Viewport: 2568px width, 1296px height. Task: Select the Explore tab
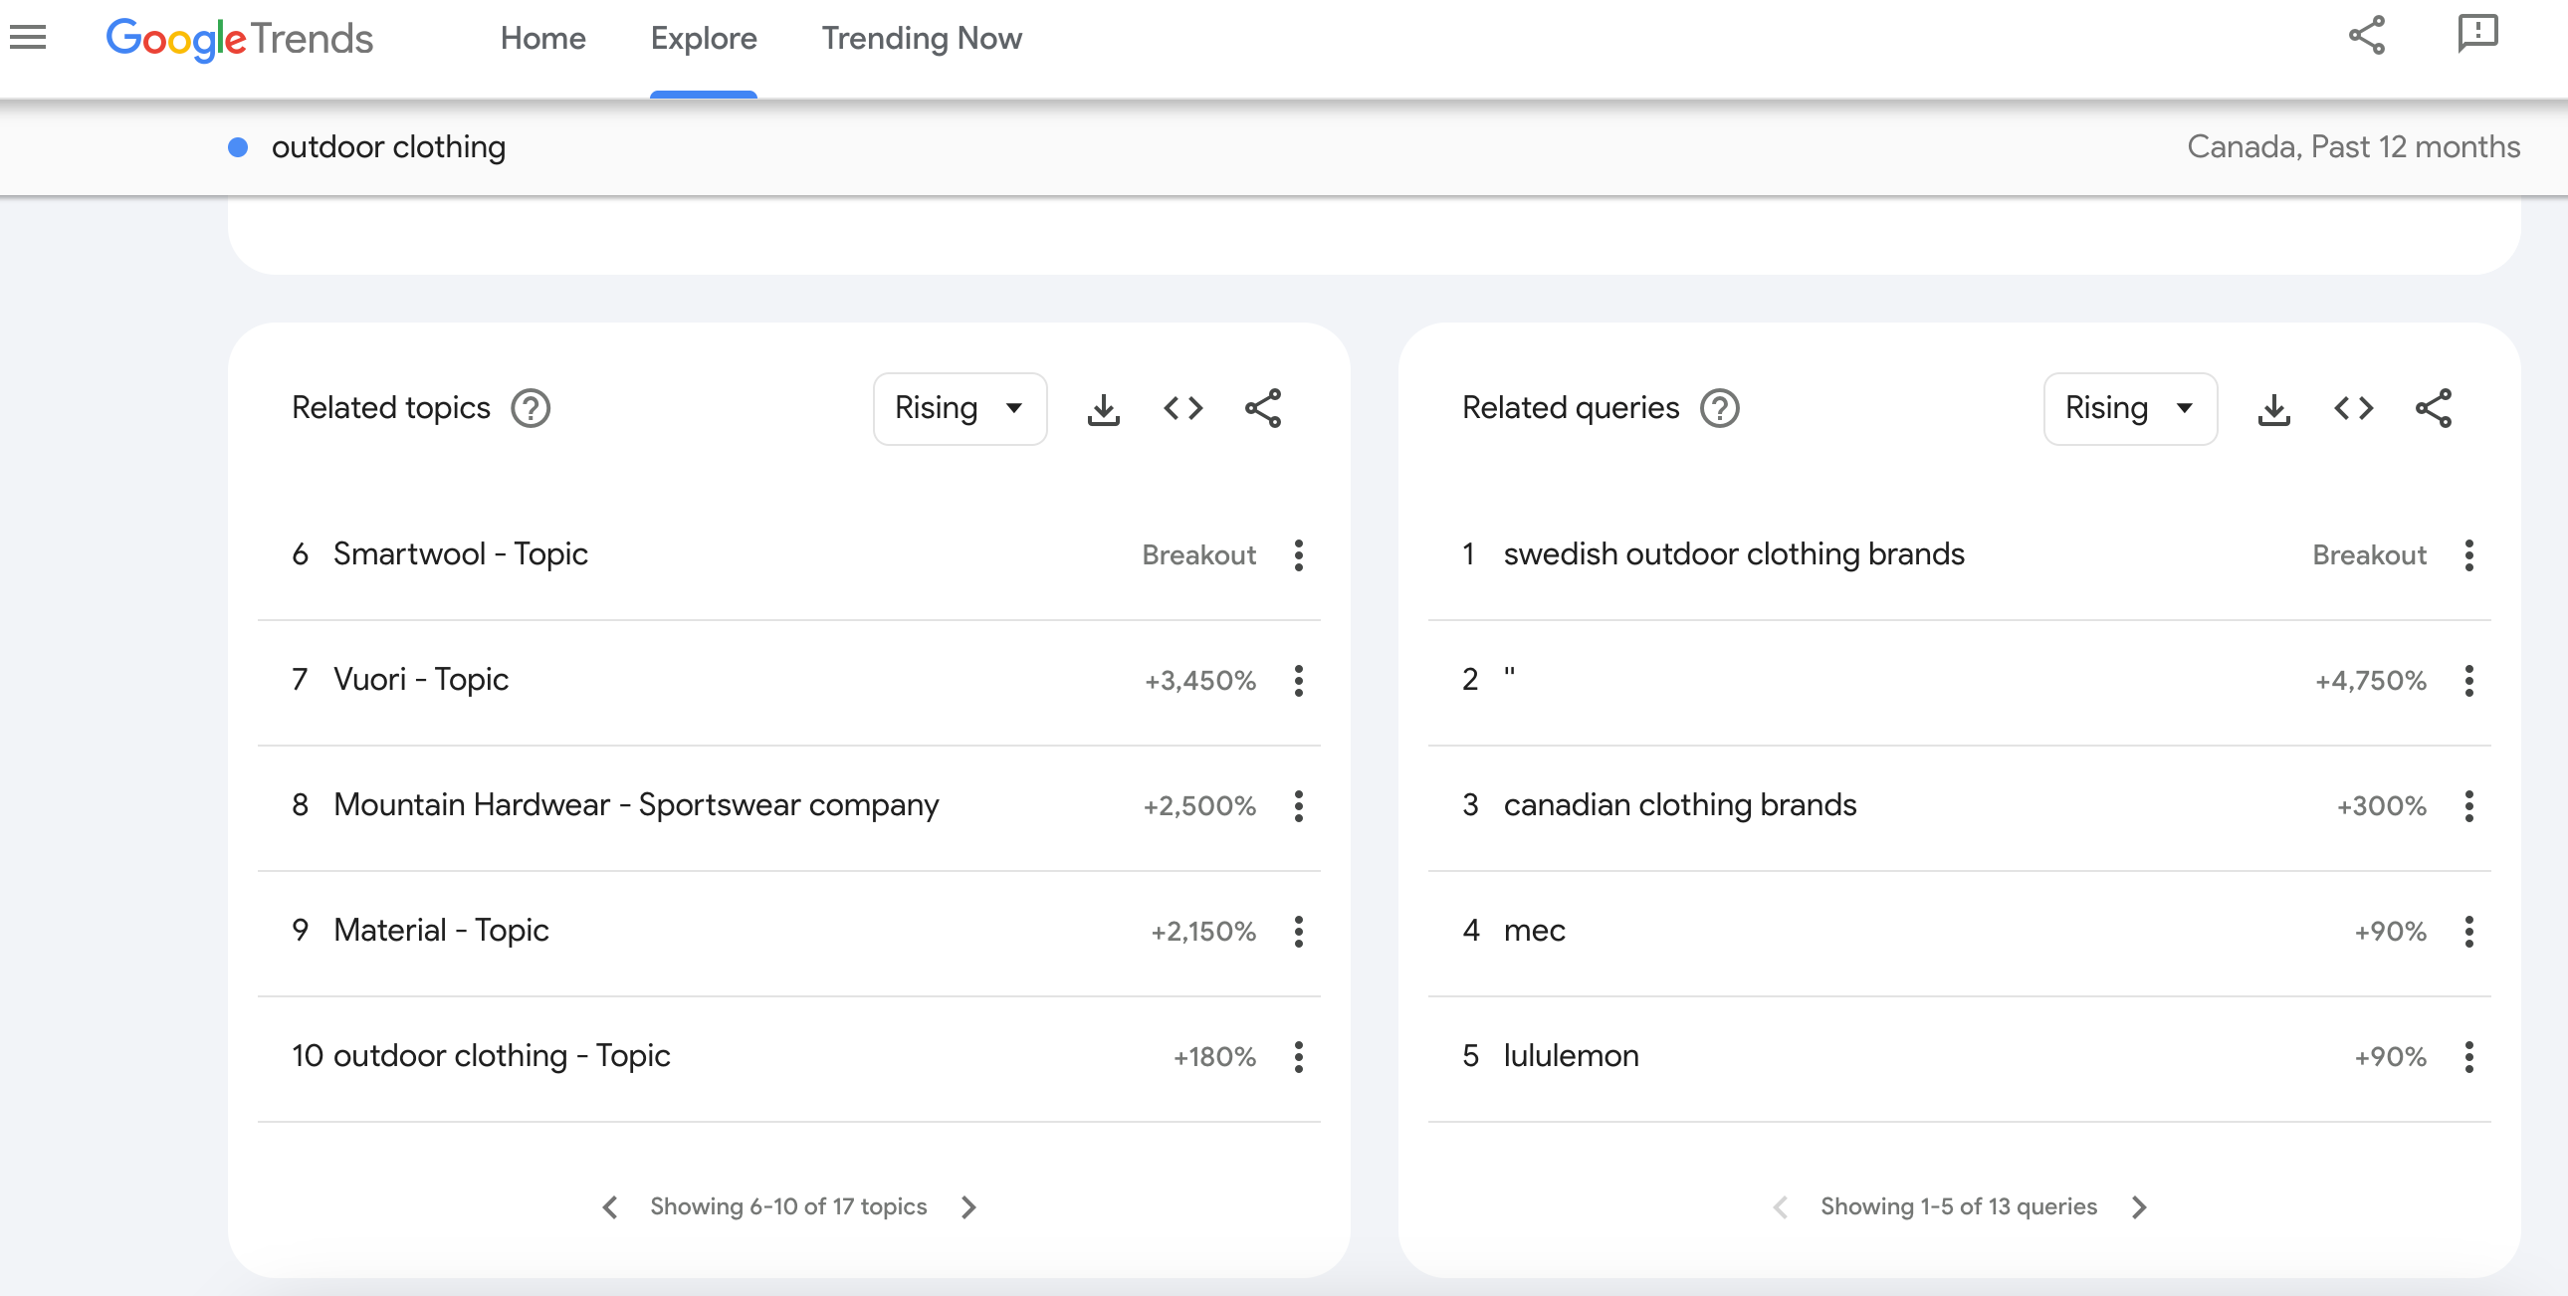click(x=704, y=38)
